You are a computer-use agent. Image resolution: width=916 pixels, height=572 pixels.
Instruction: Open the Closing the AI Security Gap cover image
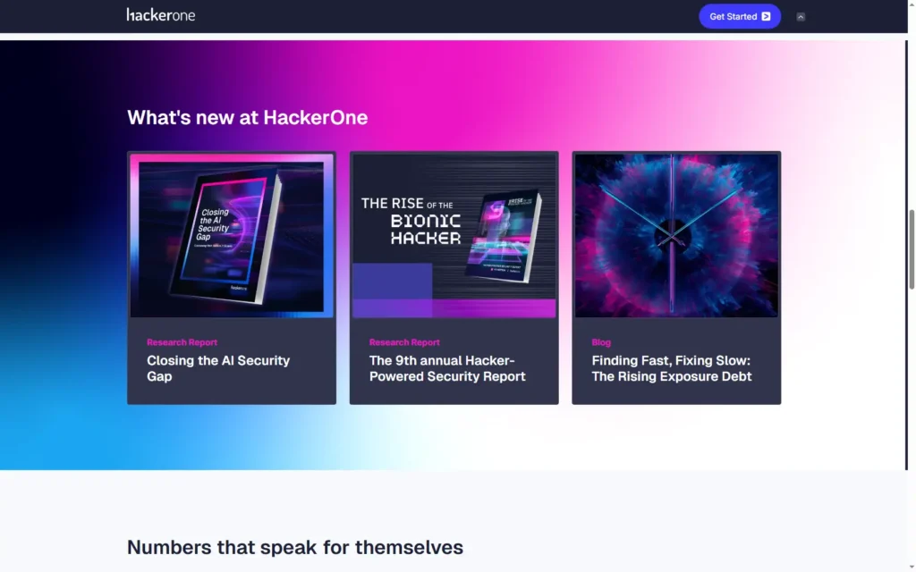[232, 236]
